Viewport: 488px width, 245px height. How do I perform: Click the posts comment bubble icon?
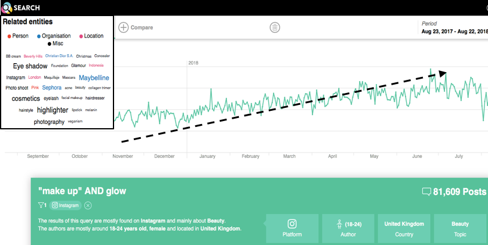(x=426, y=191)
